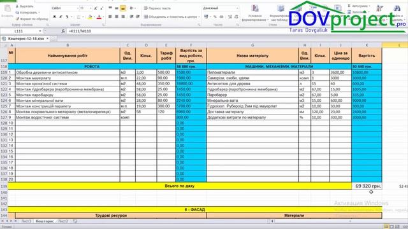Switch to the Лист3 sheet tab

[x=26, y=221]
